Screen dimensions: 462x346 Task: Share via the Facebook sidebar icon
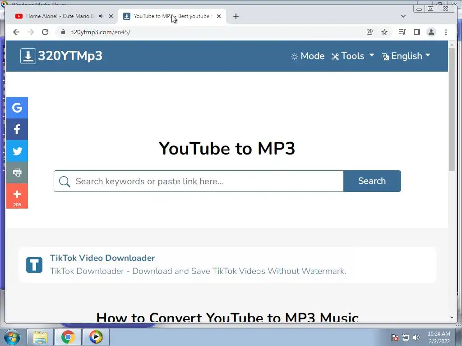(17, 129)
